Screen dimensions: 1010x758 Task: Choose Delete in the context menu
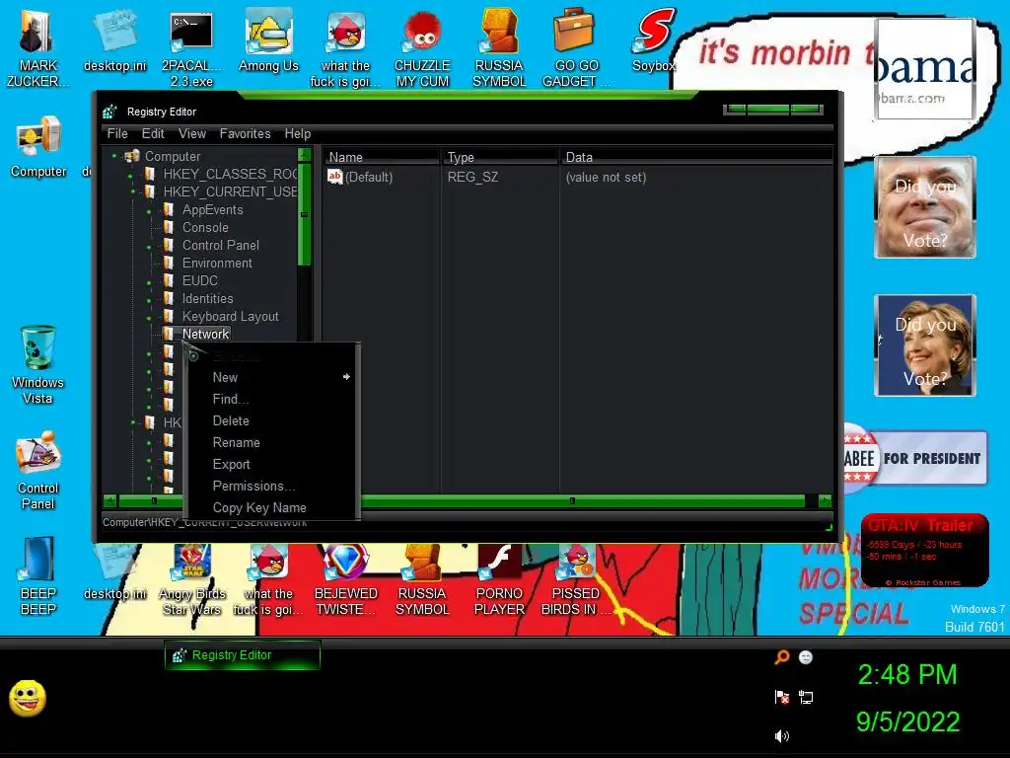pyautogui.click(x=270, y=420)
